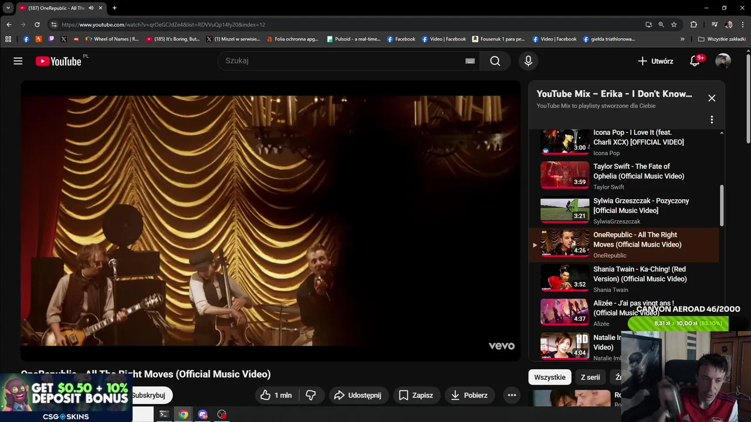
Task: Play Taylor Swift - The Fate of Ophelia
Action: pyautogui.click(x=625, y=176)
